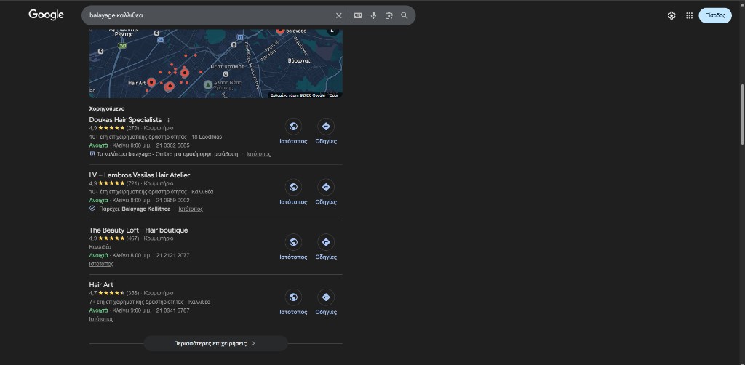The width and height of the screenshot is (745, 365).
Task: Click Ιστότοπος link in Doukas balayage ad line
Action: click(258, 154)
